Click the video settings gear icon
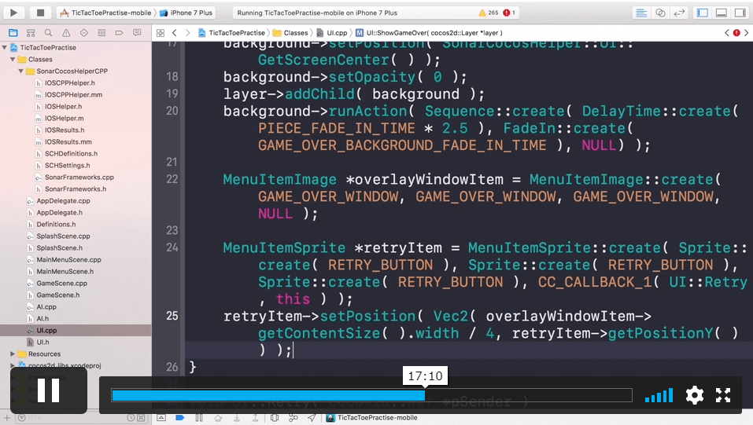The height and width of the screenshot is (425, 753). click(x=695, y=395)
